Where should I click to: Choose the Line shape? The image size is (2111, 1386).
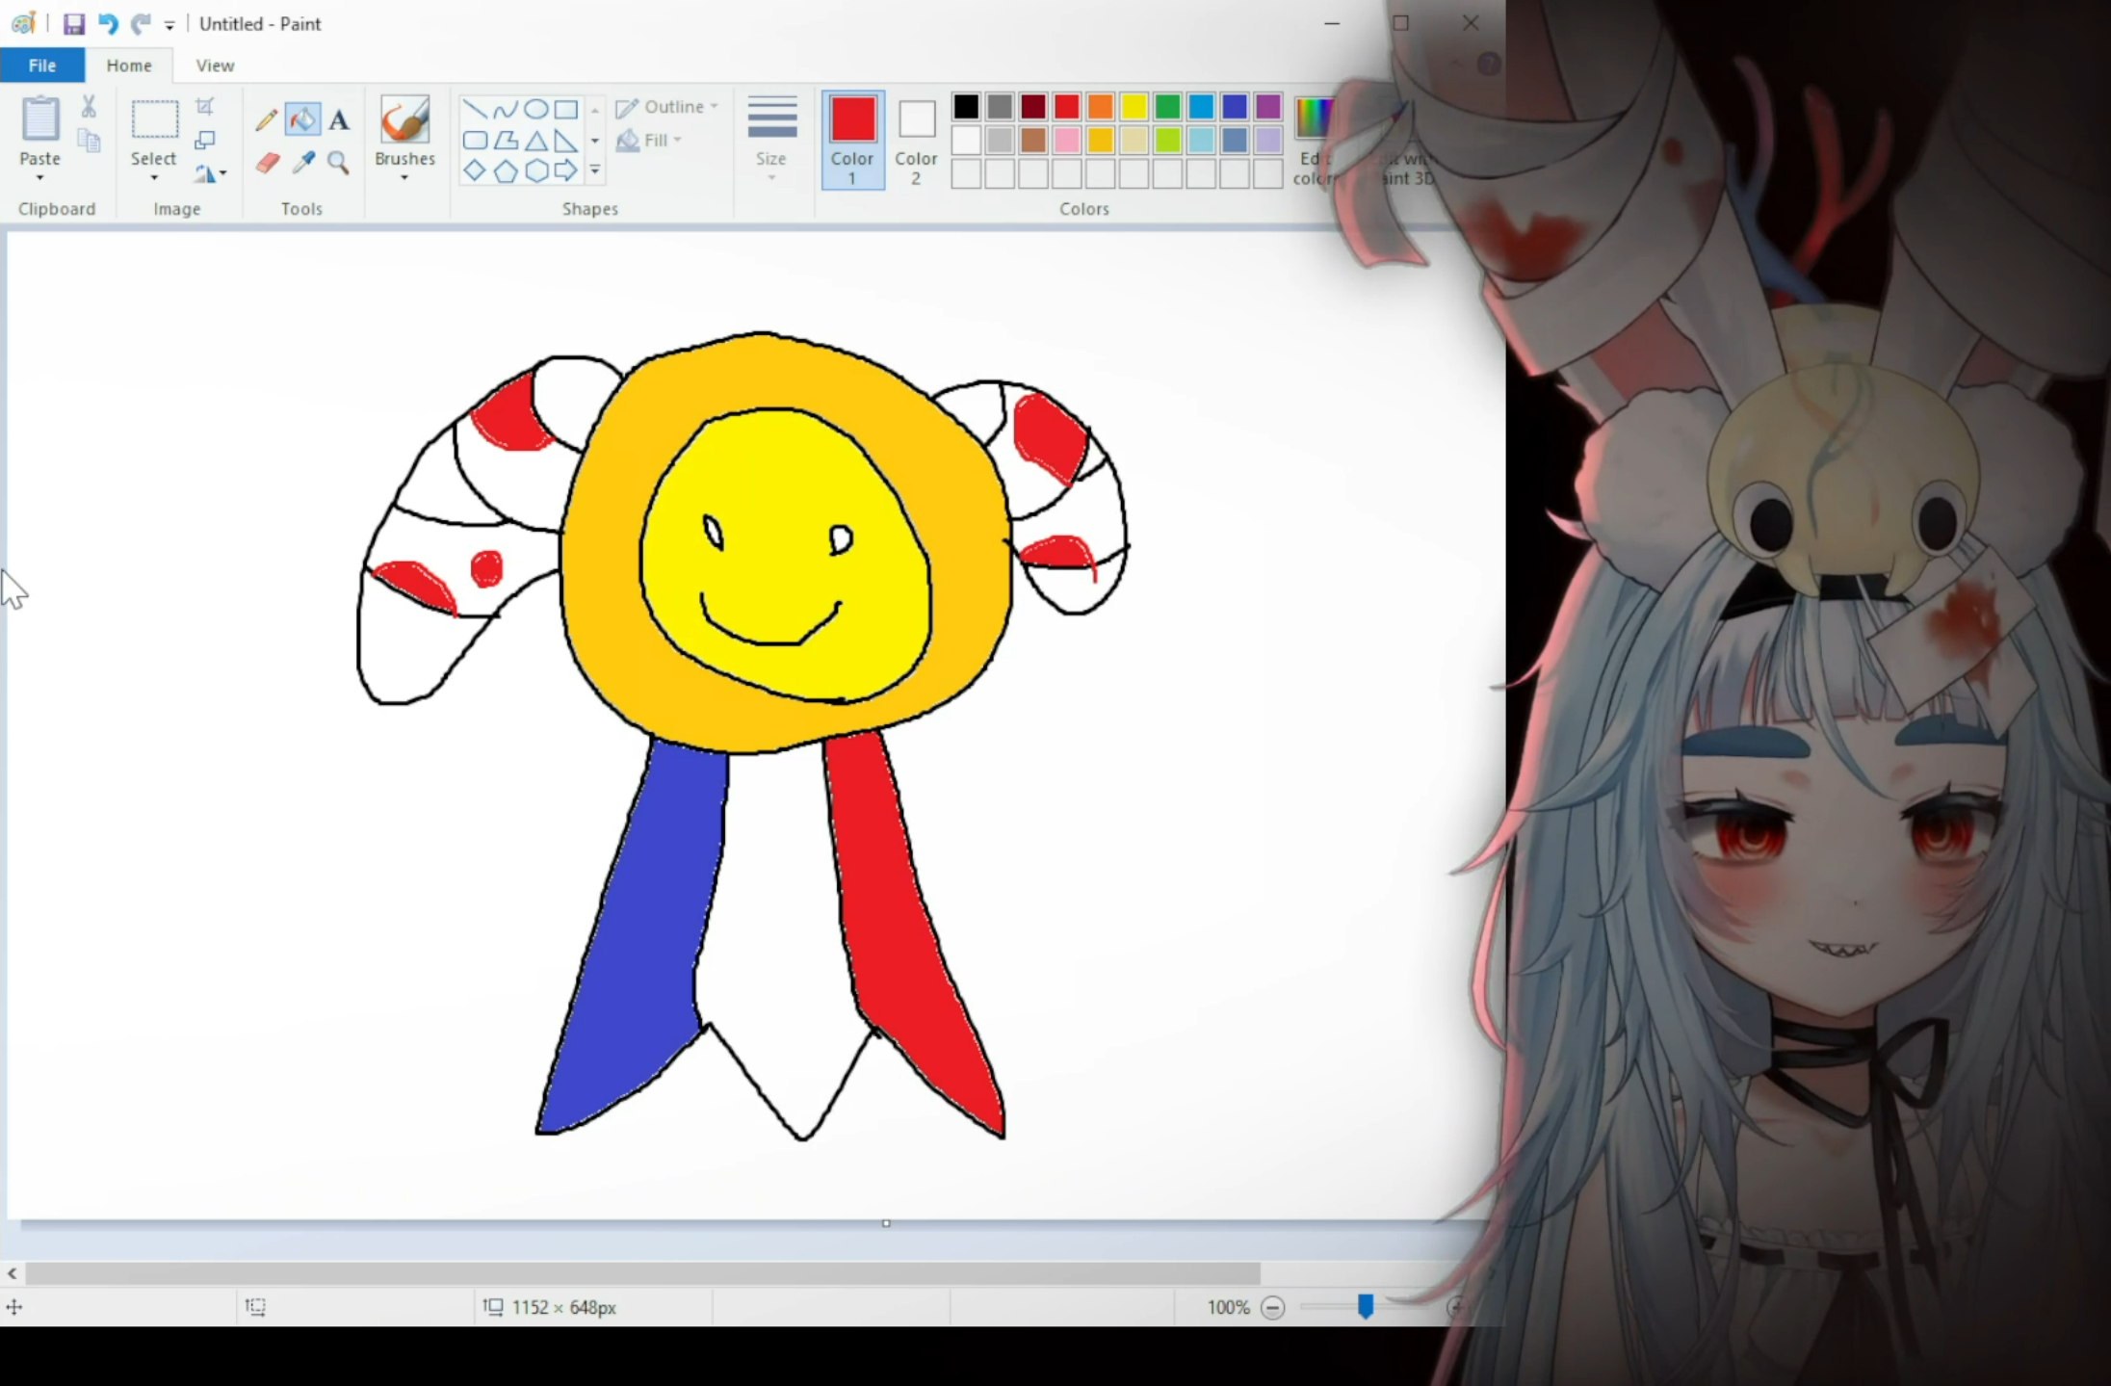(x=475, y=109)
